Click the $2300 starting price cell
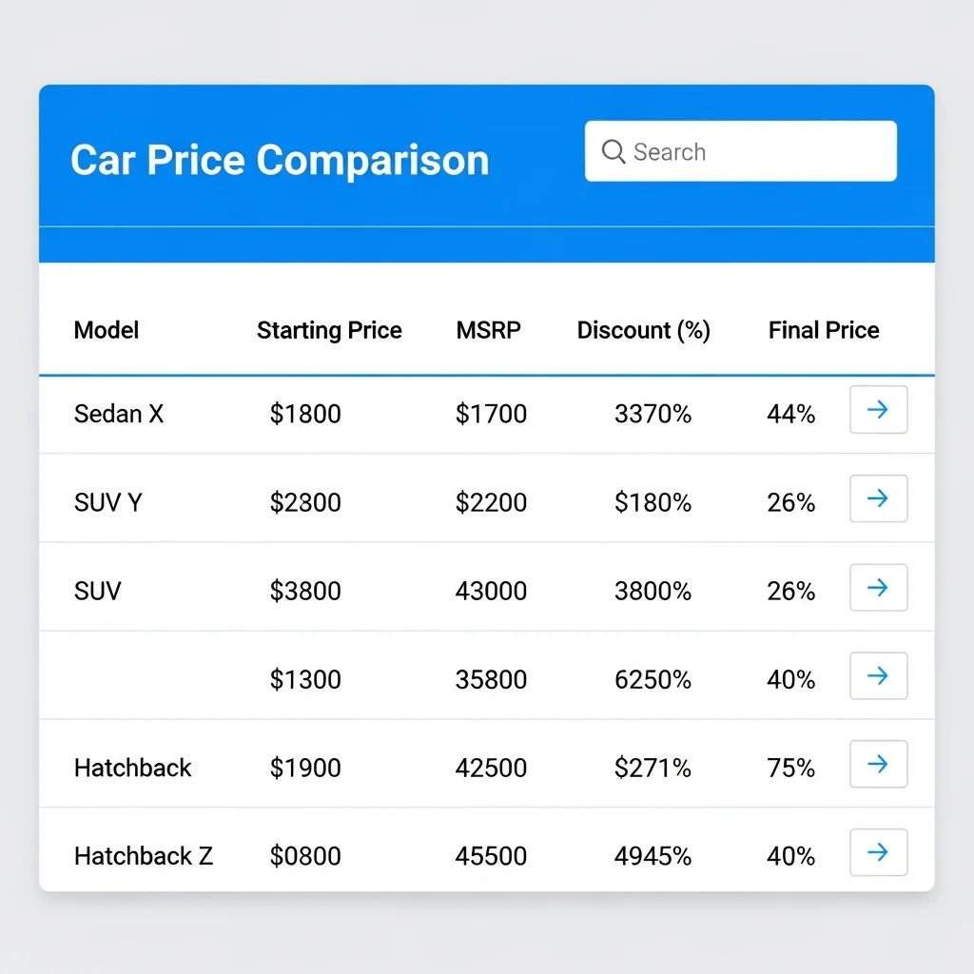Viewport: 974px width, 974px height. tap(305, 502)
